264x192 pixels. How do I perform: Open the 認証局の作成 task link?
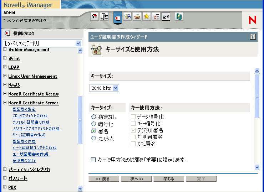coord(24,141)
